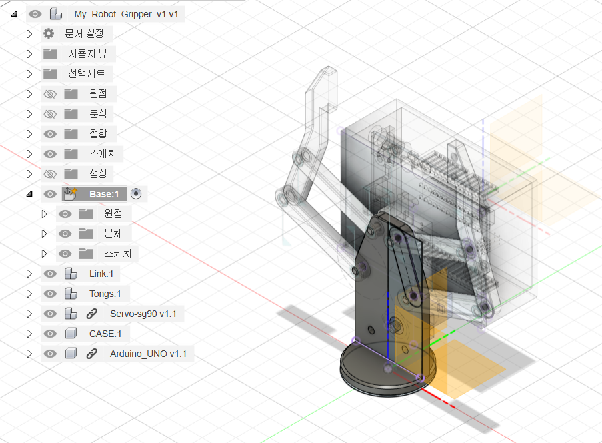This screenshot has width=602, height=443.
Task: Select the 접합 label
Action: (x=98, y=133)
